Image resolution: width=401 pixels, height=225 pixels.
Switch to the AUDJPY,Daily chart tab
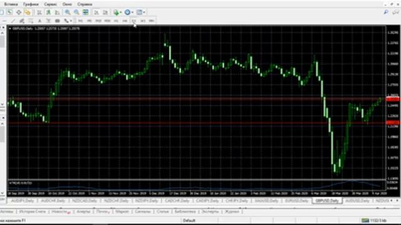click(23, 201)
